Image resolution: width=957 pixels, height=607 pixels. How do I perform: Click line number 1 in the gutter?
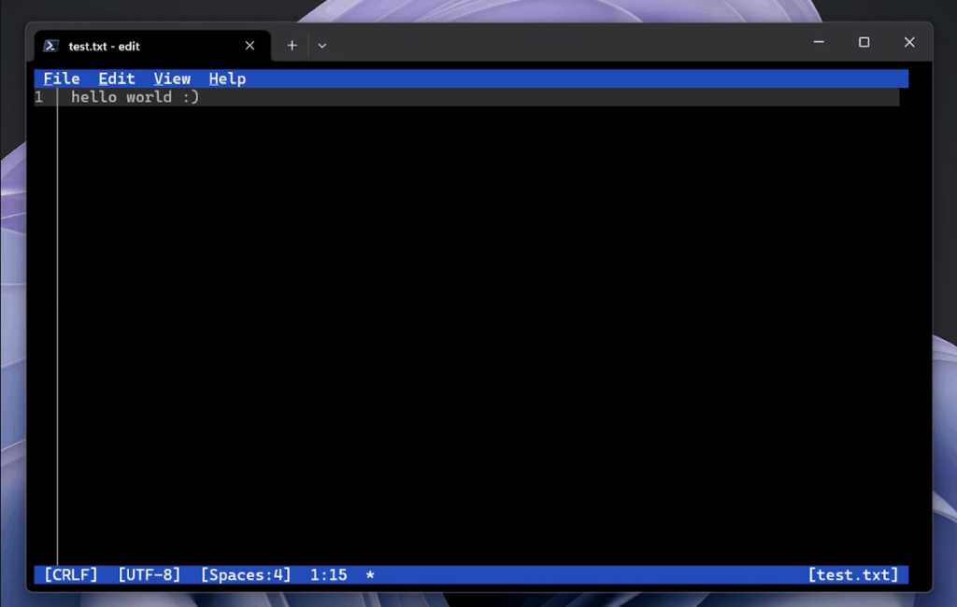39,97
